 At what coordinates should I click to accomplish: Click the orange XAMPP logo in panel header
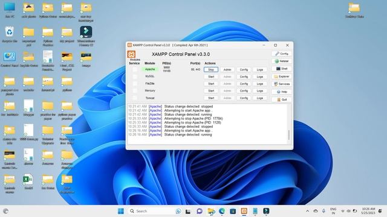click(x=132, y=54)
